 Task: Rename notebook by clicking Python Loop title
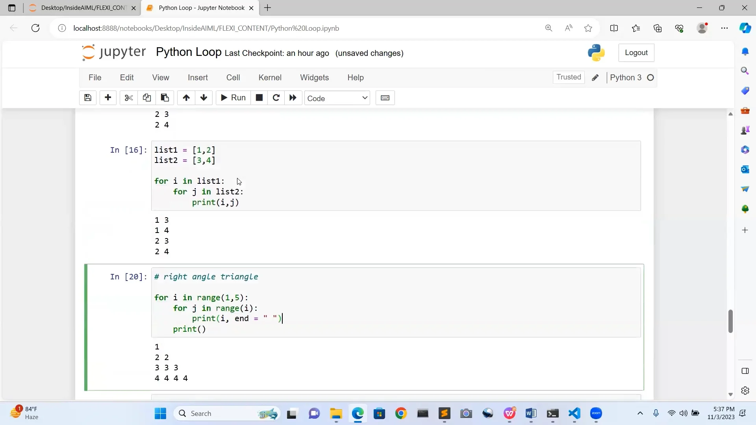(189, 52)
